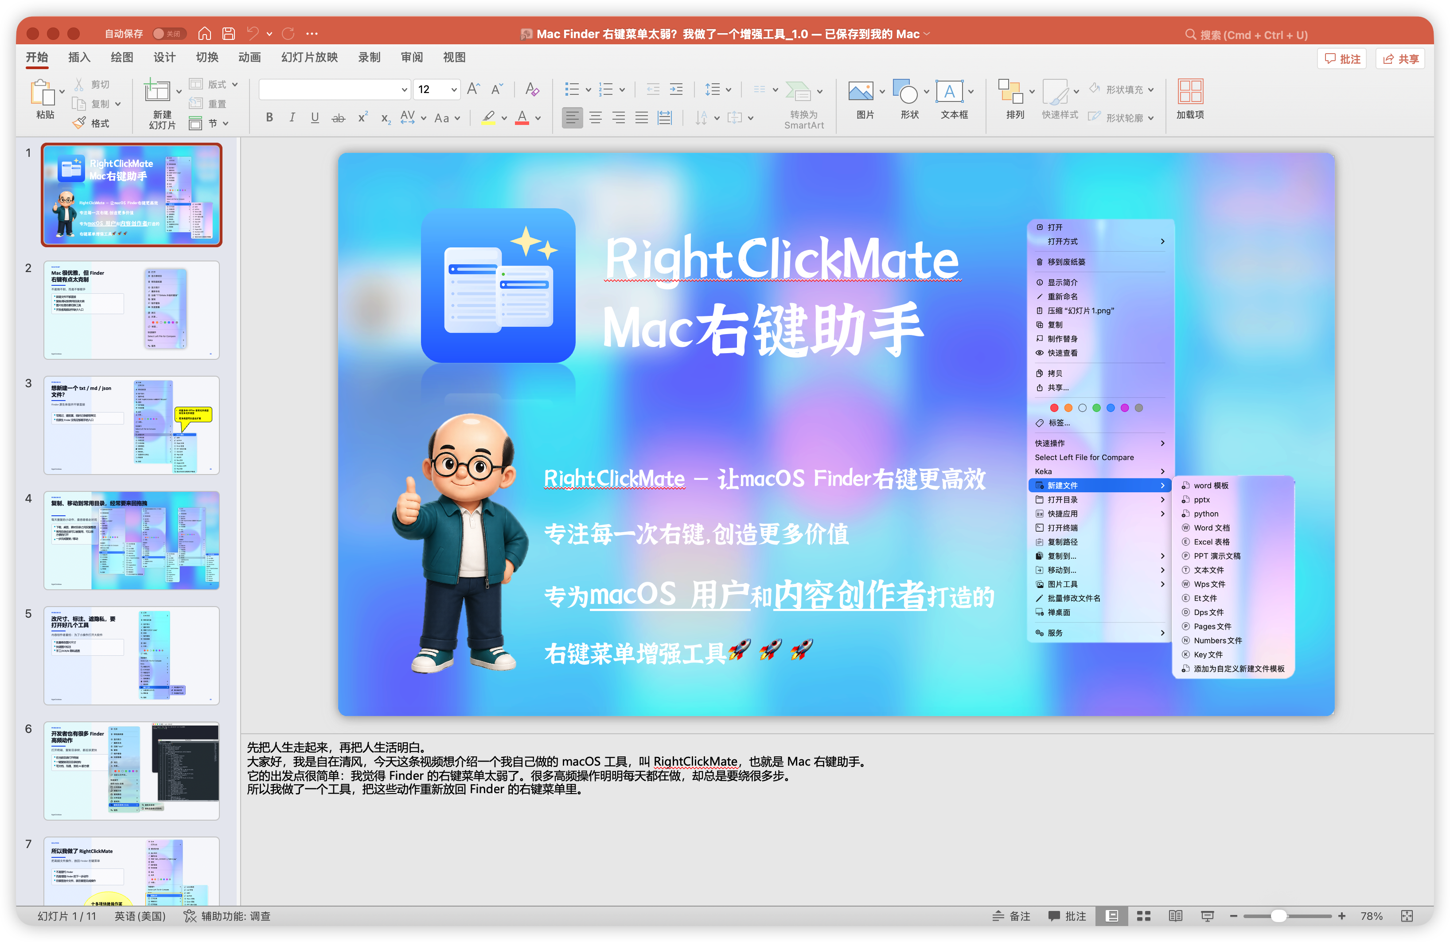Toggle strikethrough formatting
The width and height of the screenshot is (1450, 942).
(x=338, y=118)
